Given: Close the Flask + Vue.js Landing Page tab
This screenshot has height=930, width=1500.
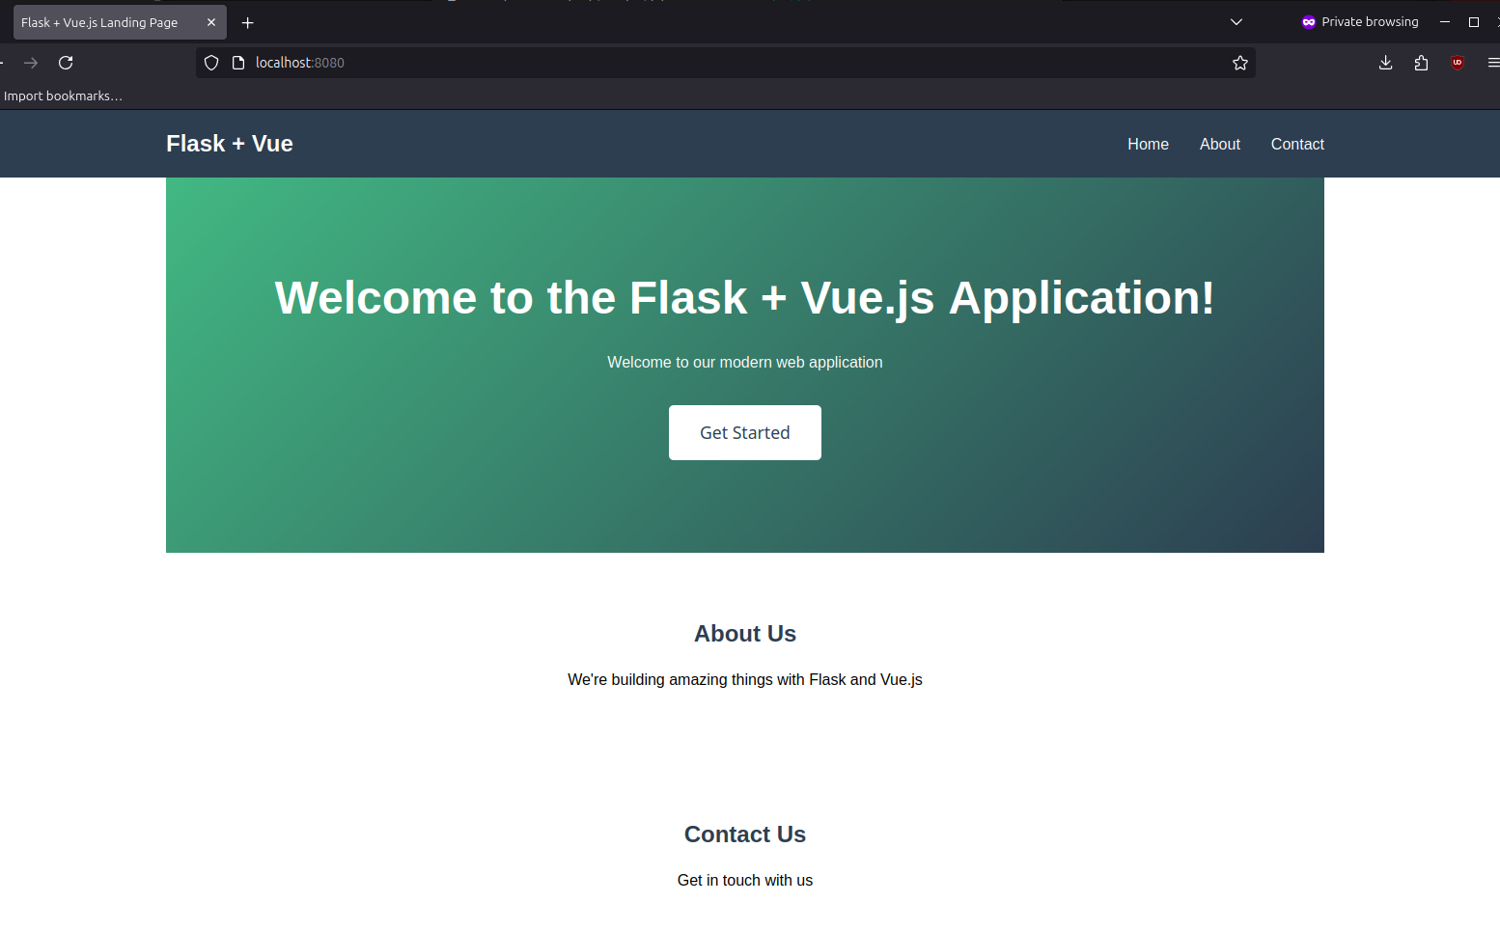Looking at the screenshot, I should 211,22.
